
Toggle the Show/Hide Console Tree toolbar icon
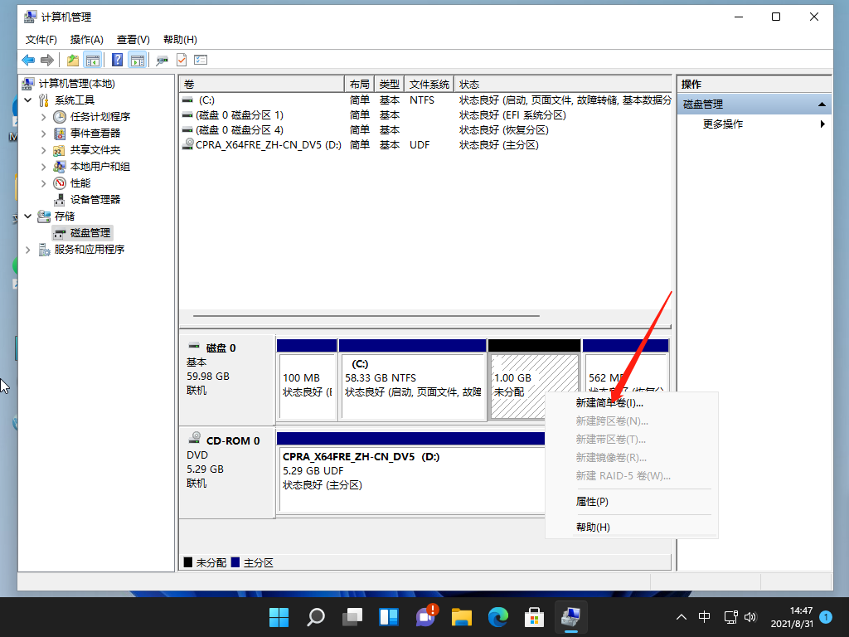pyautogui.click(x=93, y=60)
